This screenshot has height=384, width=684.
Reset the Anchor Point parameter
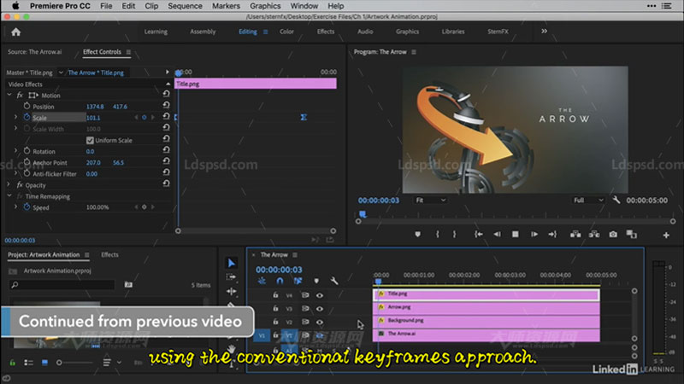(166, 161)
